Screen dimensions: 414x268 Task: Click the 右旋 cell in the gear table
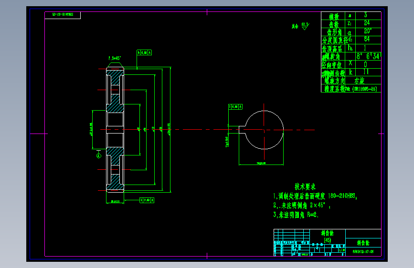360,81
